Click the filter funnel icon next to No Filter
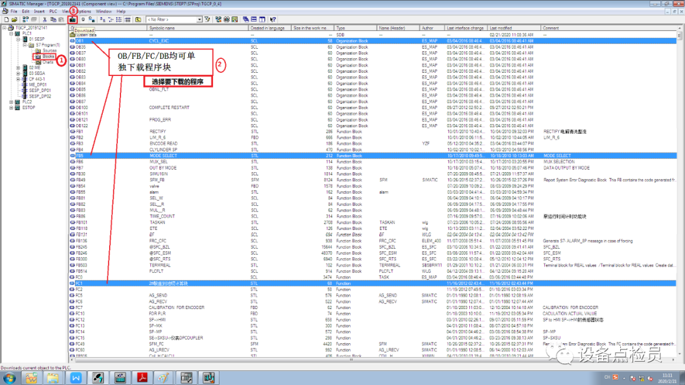The height and width of the screenshot is (385, 685). click(207, 19)
